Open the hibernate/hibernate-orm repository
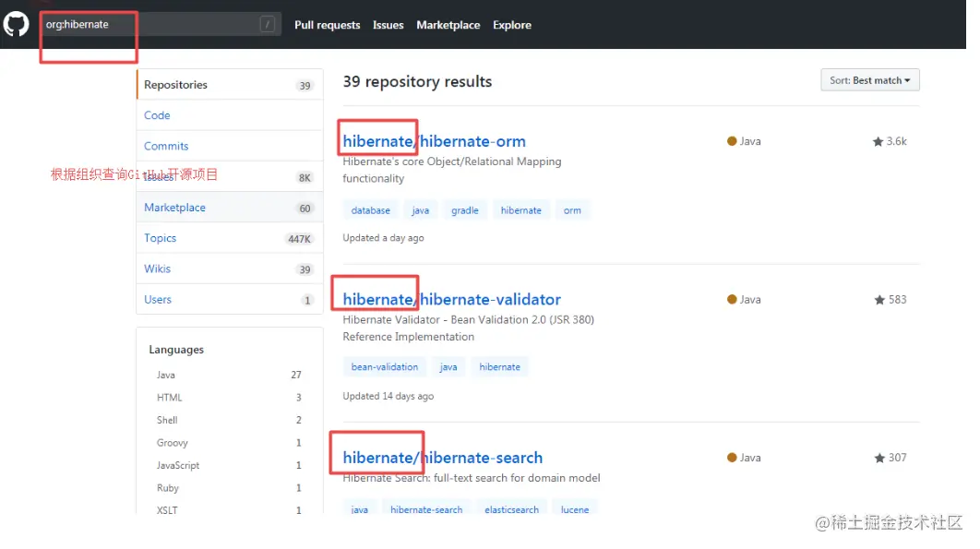The image size is (980, 549). coord(434,141)
